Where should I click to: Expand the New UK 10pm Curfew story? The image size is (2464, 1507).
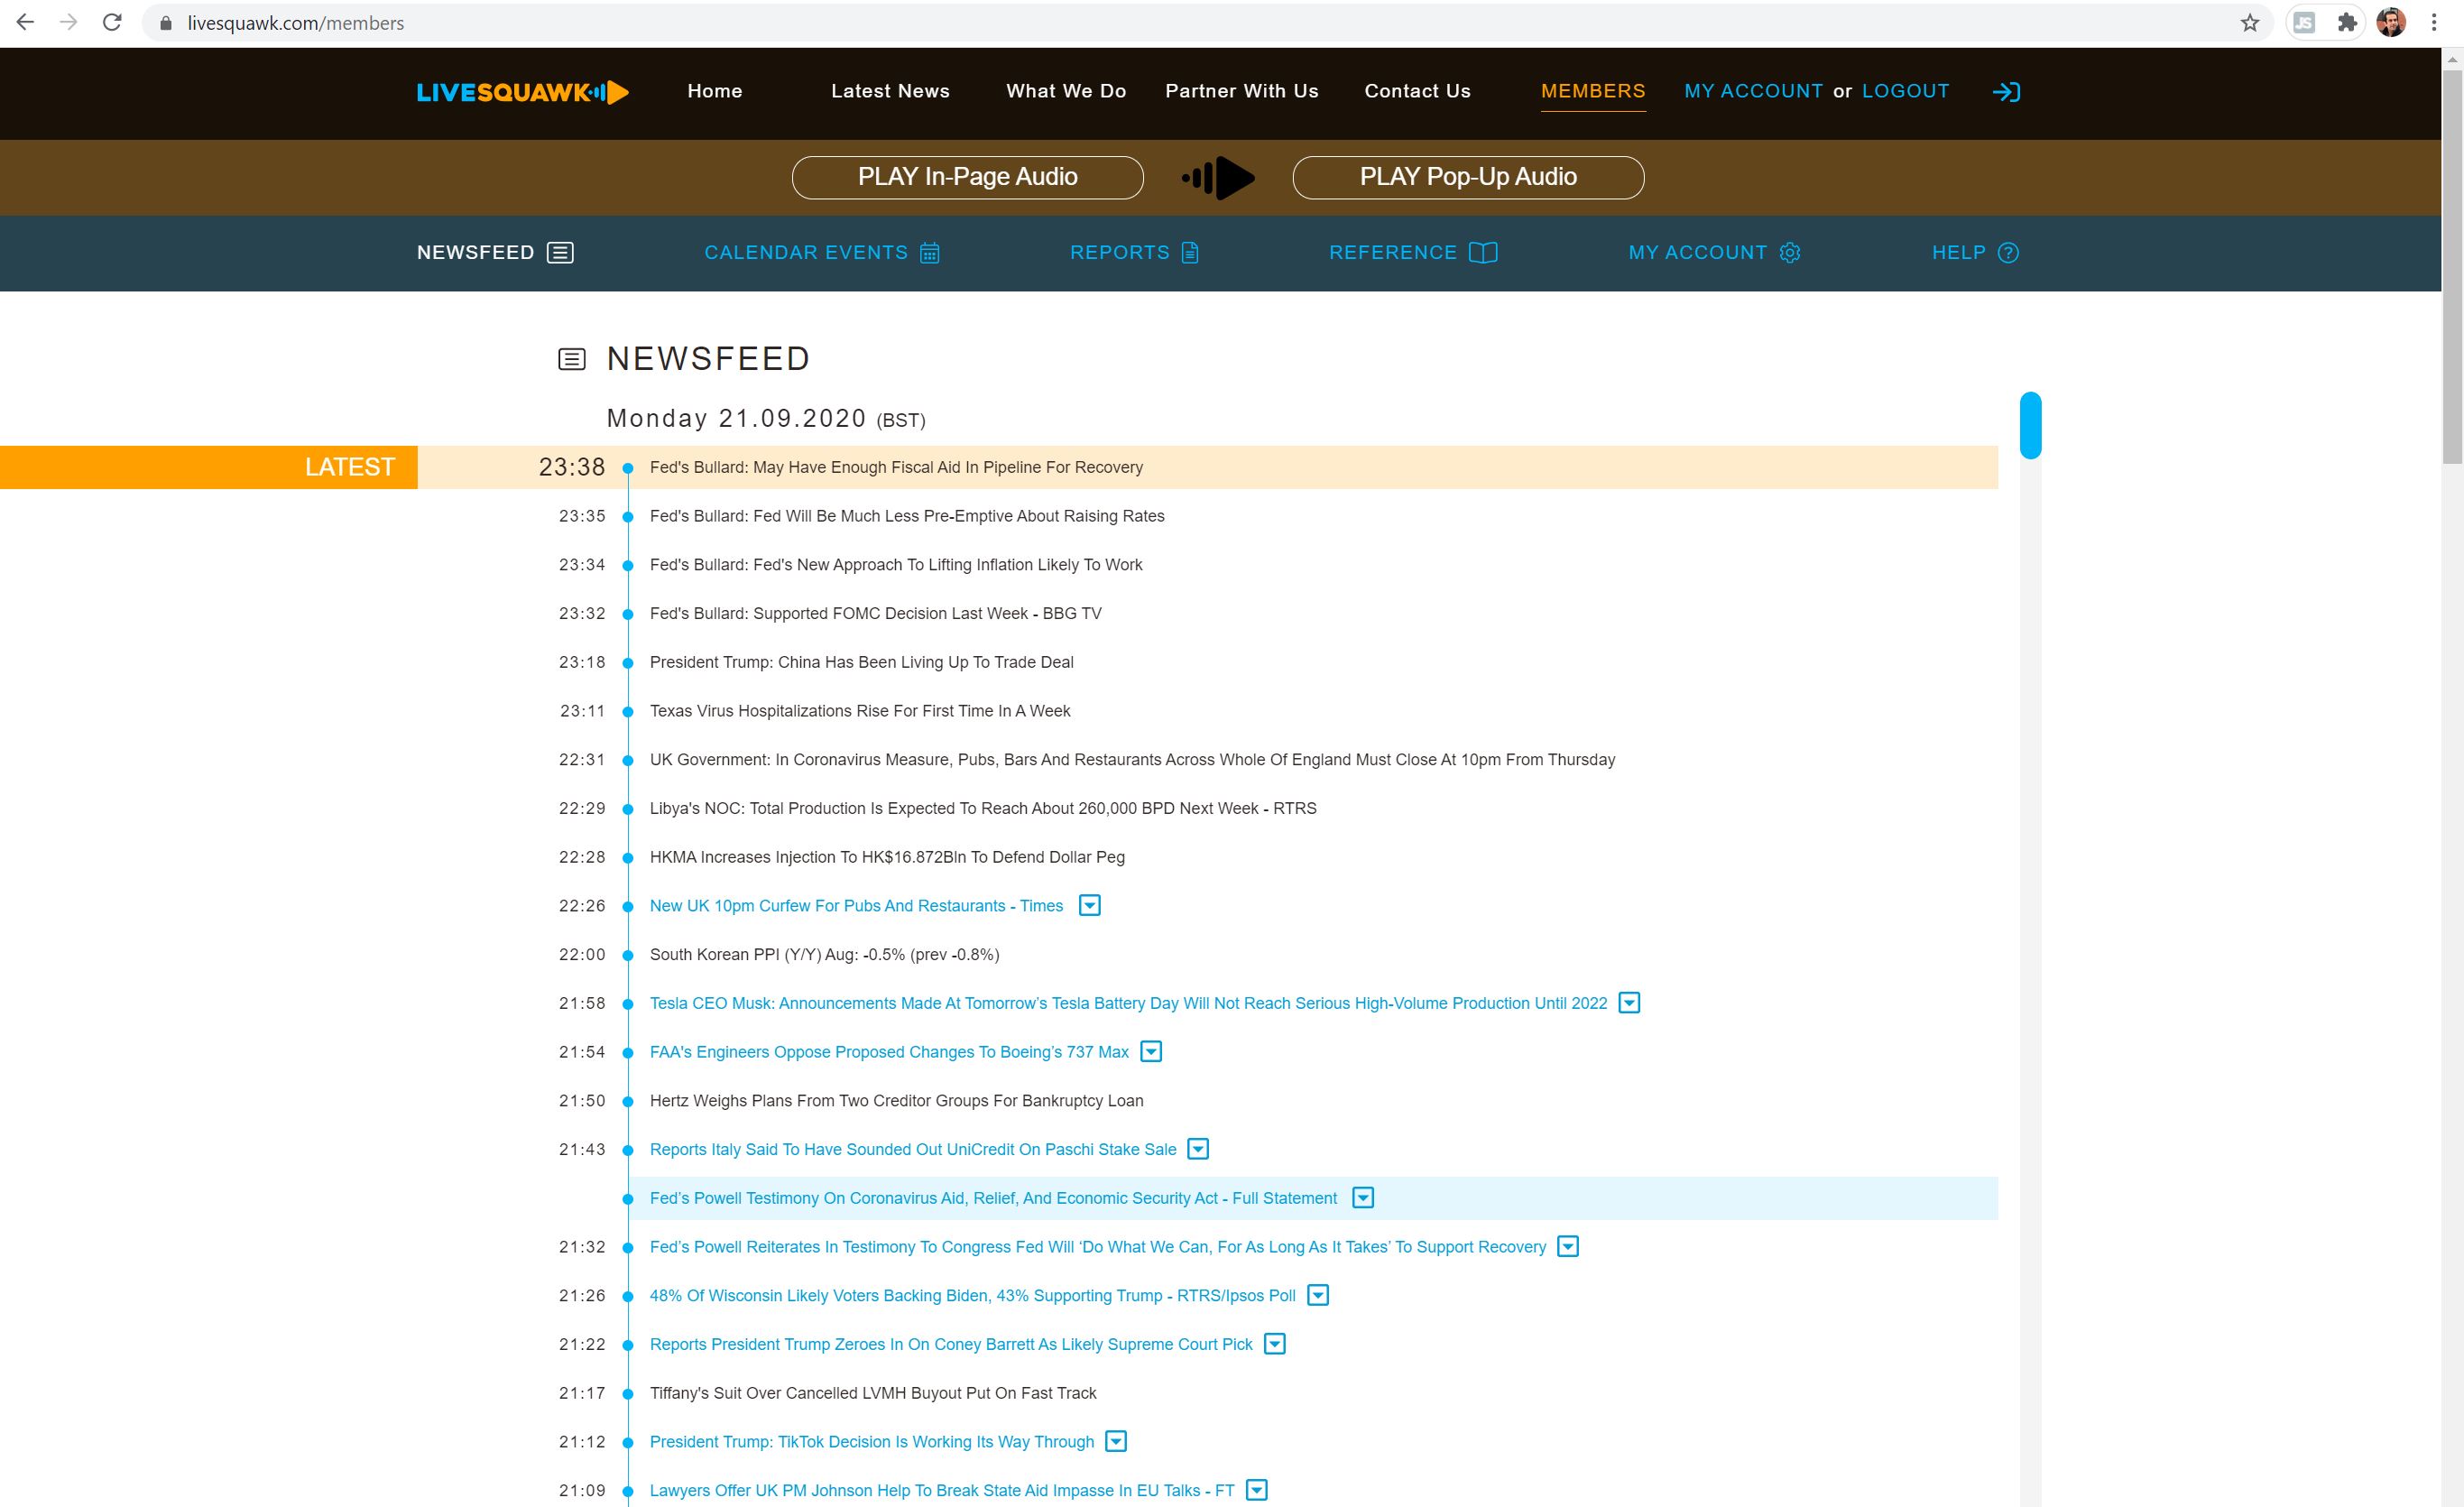click(x=1090, y=906)
